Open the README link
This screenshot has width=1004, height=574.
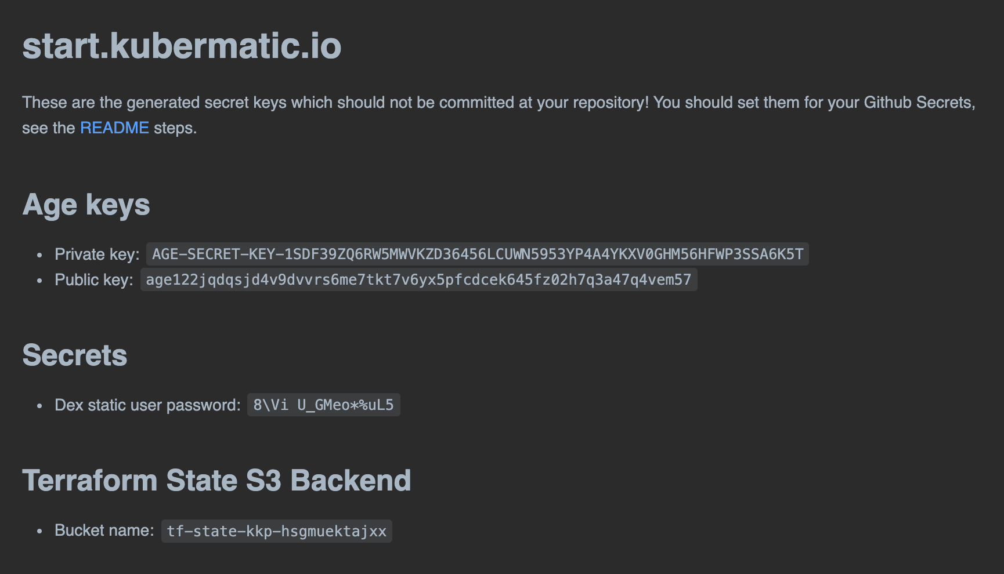click(114, 128)
